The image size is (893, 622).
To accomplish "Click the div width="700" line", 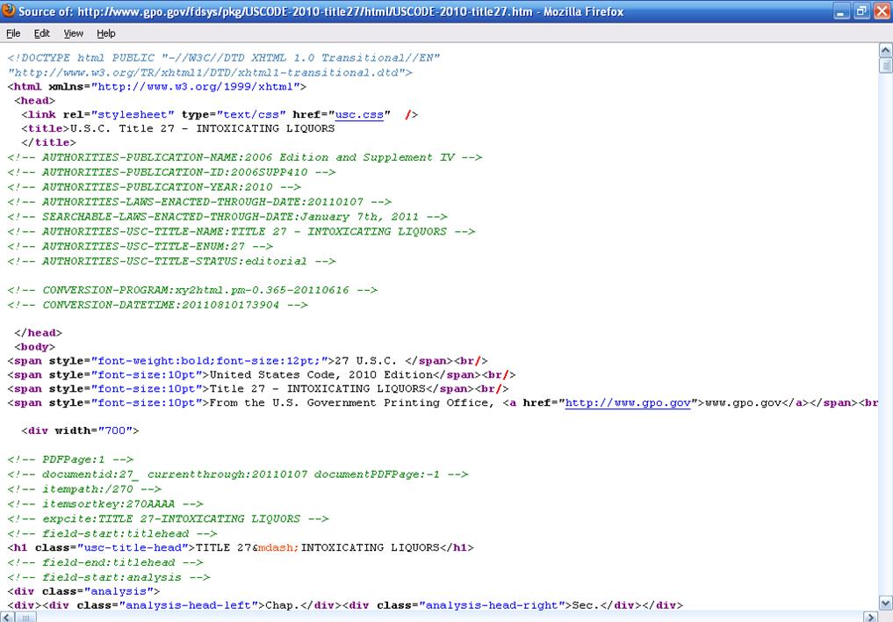I will tap(80, 430).
